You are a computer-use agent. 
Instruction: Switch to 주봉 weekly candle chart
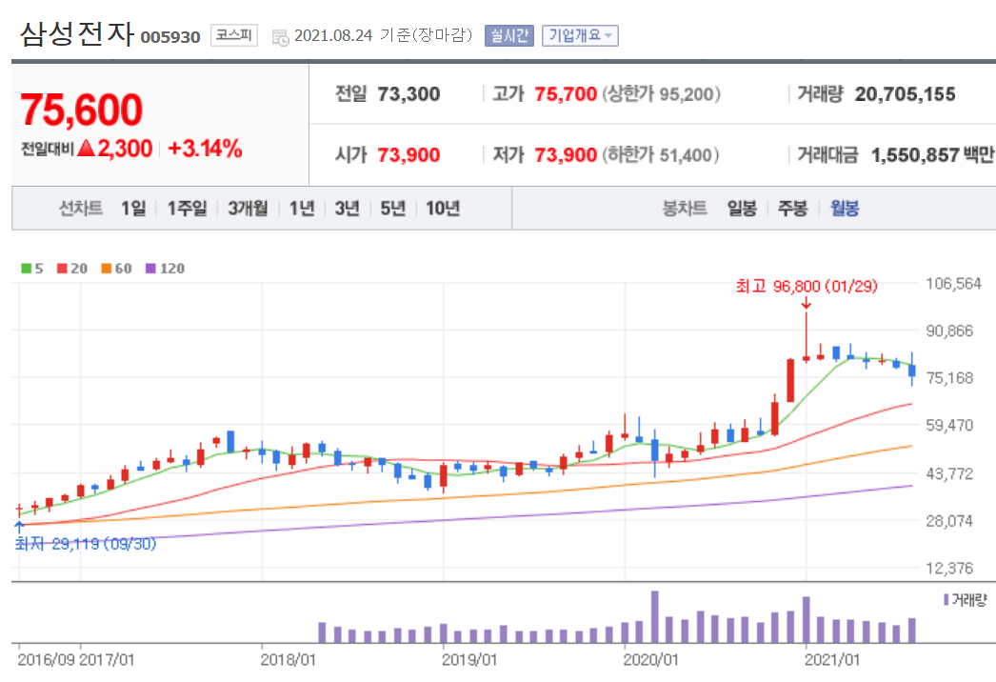[x=793, y=209]
